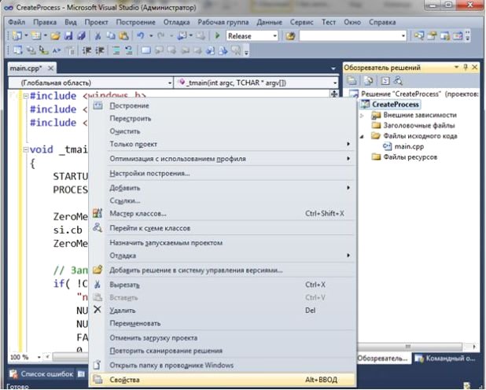This screenshot has height=390, width=486.
Task: Click Solution Explorer horizontal scrollbar
Action: (409, 346)
